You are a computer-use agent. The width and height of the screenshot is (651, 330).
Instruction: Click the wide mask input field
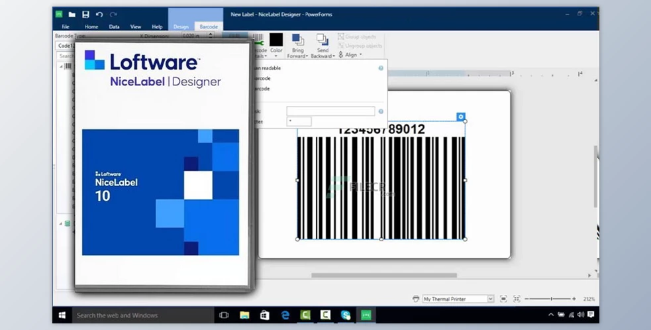pos(331,111)
